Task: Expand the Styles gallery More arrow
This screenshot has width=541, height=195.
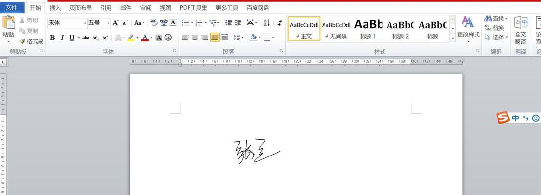Action: pos(453,38)
